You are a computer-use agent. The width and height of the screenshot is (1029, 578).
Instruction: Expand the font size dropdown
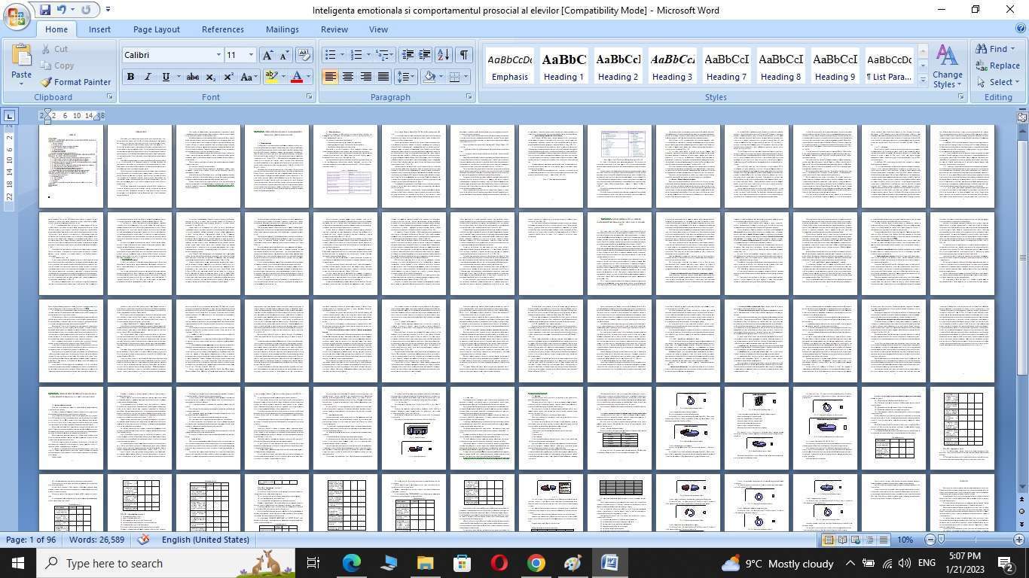pos(251,55)
